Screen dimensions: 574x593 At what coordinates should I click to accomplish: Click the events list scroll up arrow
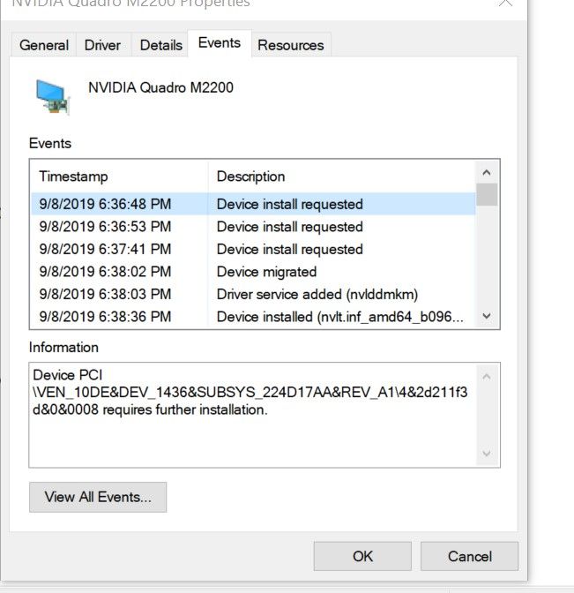(487, 172)
